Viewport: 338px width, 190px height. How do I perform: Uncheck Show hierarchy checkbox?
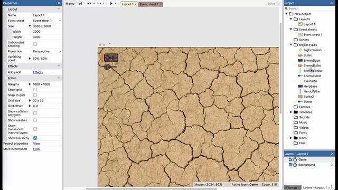tap(35, 138)
